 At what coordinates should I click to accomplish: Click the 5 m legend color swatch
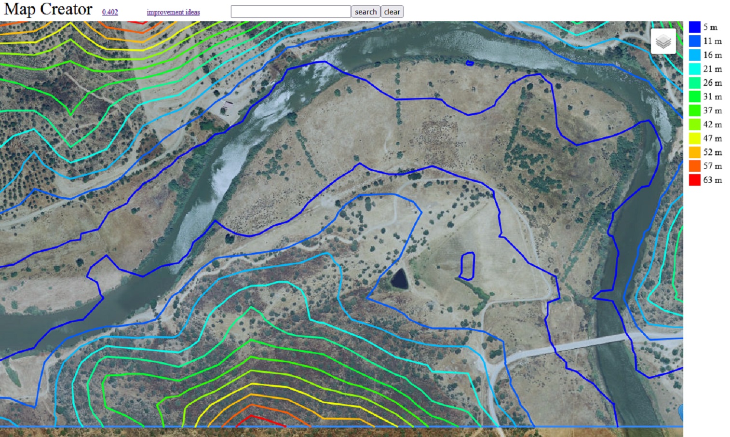click(694, 27)
